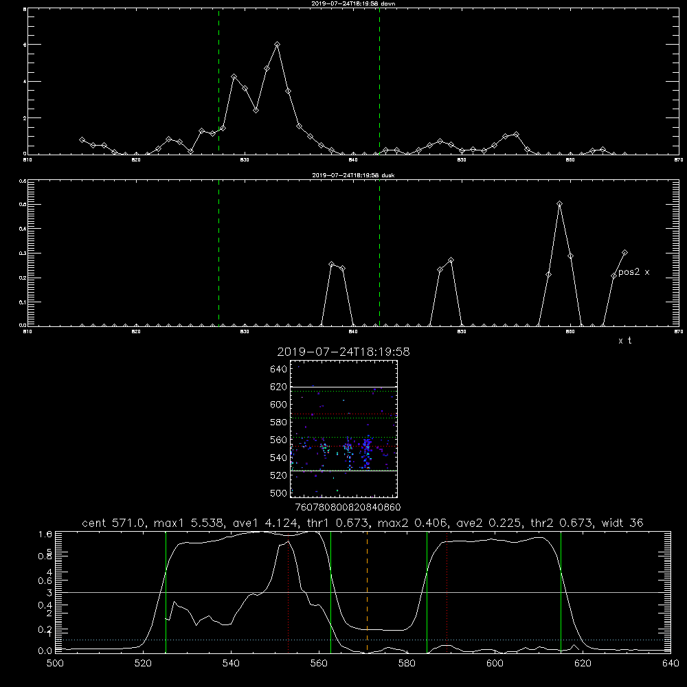Click the highest peak diamond in the dawn plot
This screenshot has width=687, height=687.
tap(277, 44)
